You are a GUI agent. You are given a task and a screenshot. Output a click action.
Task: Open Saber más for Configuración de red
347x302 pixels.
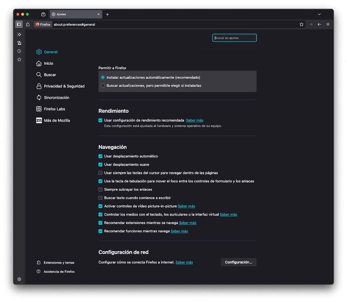click(184, 262)
